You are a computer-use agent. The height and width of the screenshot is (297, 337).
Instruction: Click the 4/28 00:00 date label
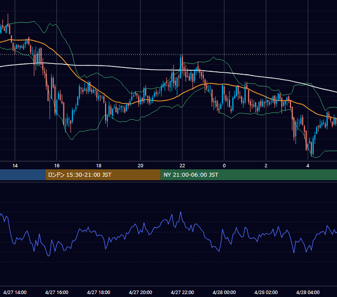click(x=224, y=292)
